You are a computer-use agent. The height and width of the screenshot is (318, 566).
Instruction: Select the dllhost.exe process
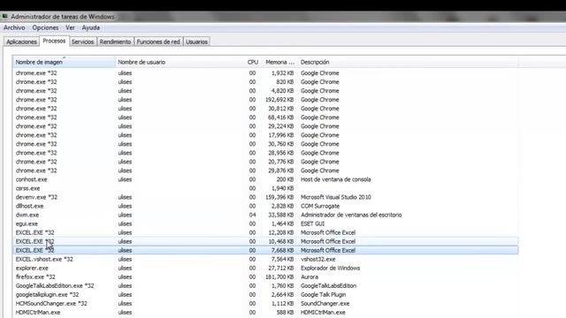click(265, 206)
